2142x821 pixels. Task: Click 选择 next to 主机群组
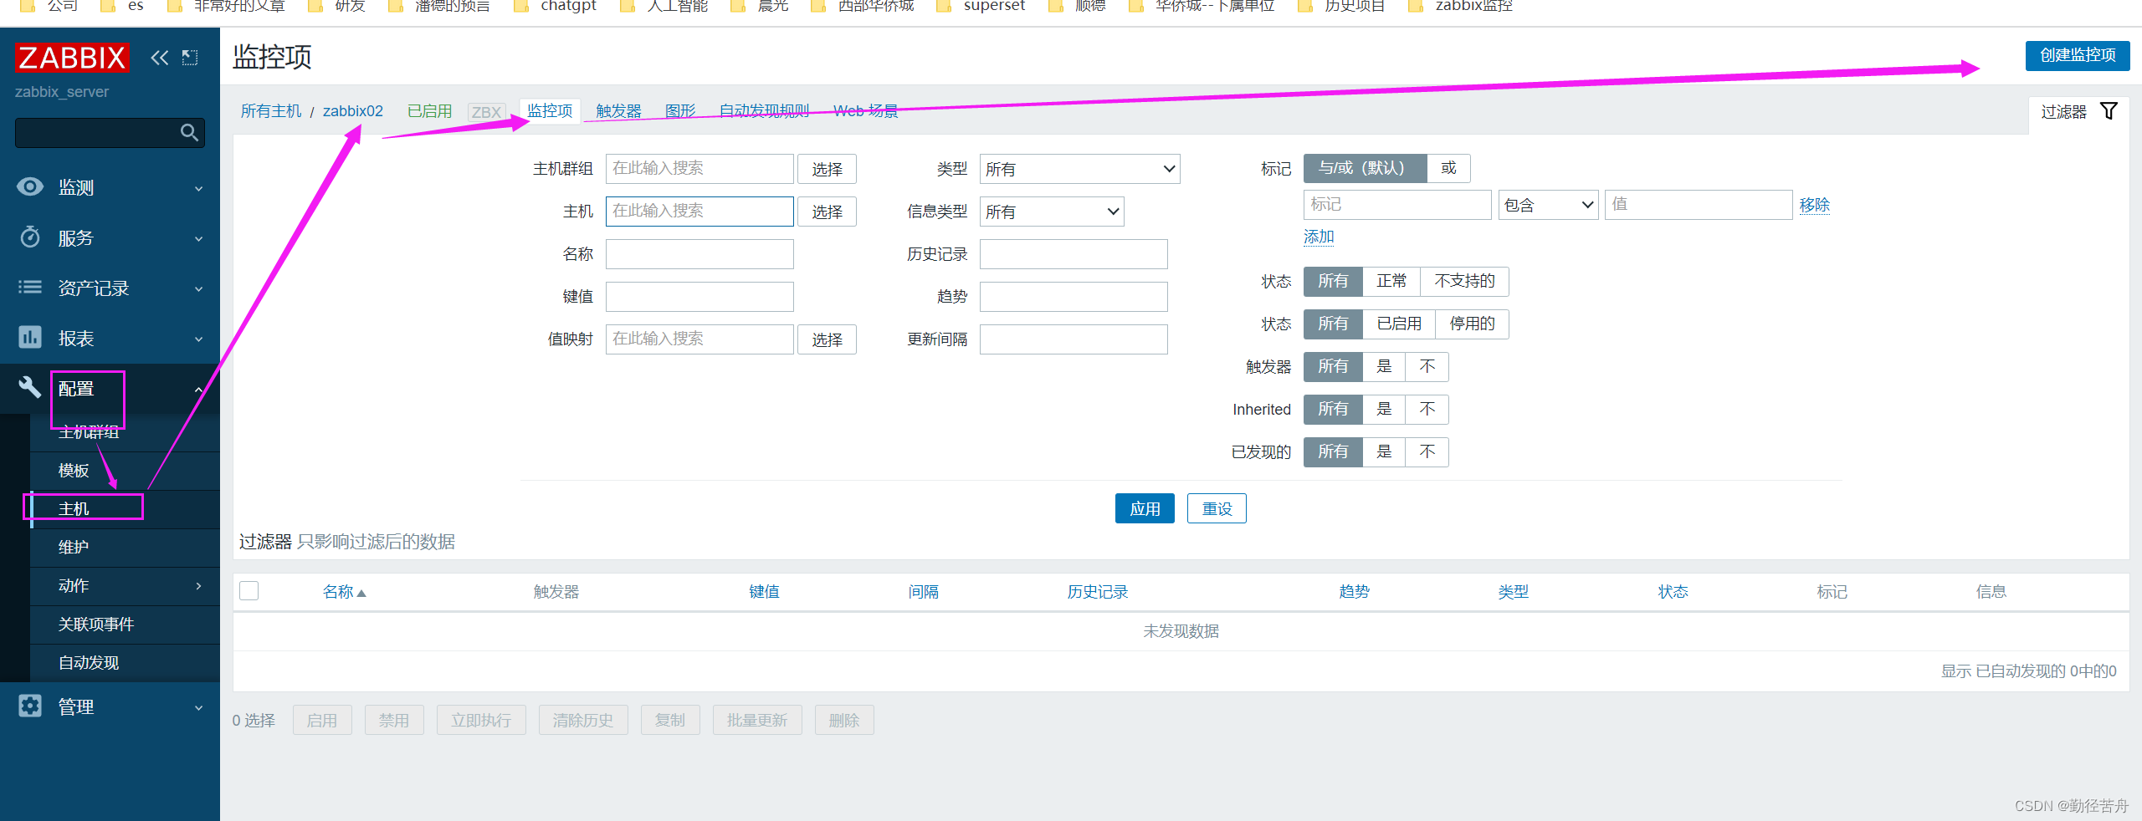827,169
